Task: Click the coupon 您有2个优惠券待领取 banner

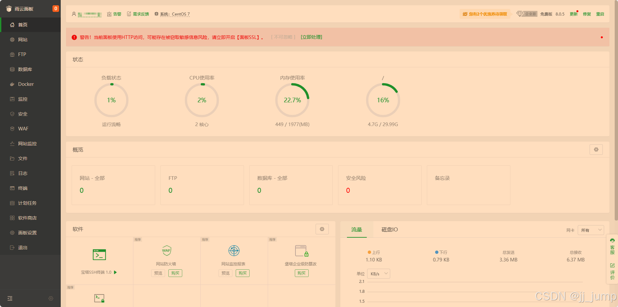Action: point(485,14)
